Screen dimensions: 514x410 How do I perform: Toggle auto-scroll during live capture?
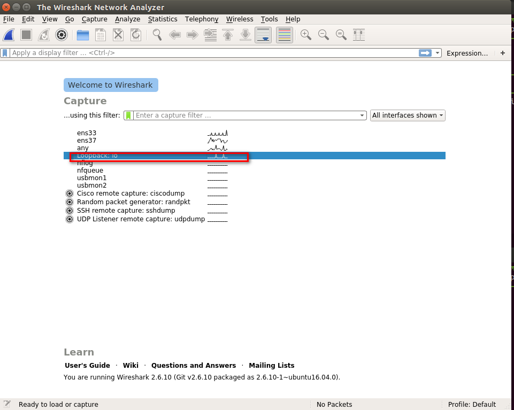[263, 35]
